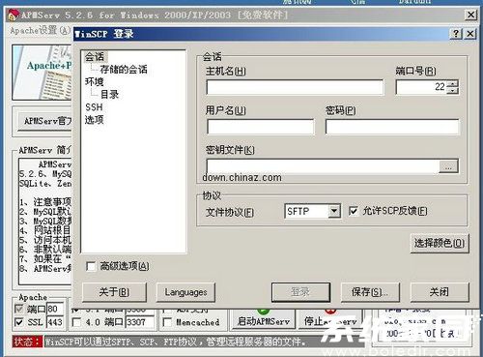
Task: Toggle MySQL 4.0 端口 checkbox
Action: [x=77, y=322]
